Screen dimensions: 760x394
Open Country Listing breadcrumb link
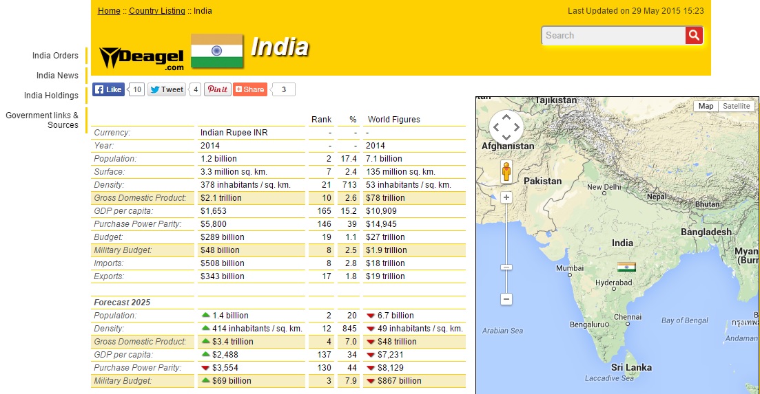(157, 10)
